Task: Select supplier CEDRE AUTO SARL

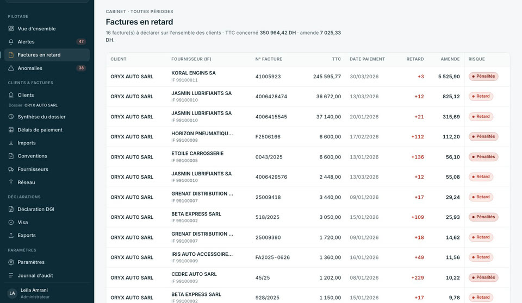Action: [194, 274]
